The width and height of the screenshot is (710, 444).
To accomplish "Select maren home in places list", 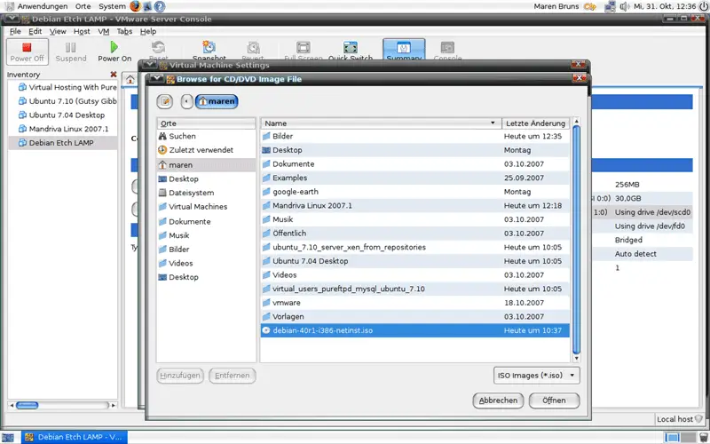I will (206, 165).
